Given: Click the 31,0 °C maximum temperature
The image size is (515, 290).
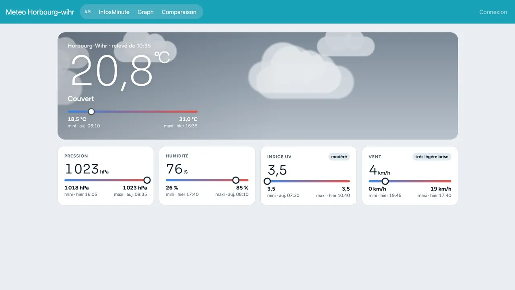Looking at the screenshot, I should coord(188,119).
